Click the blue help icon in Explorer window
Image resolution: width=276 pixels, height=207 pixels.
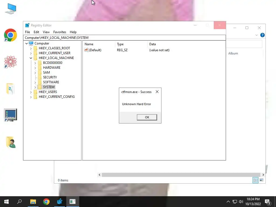click(263, 35)
